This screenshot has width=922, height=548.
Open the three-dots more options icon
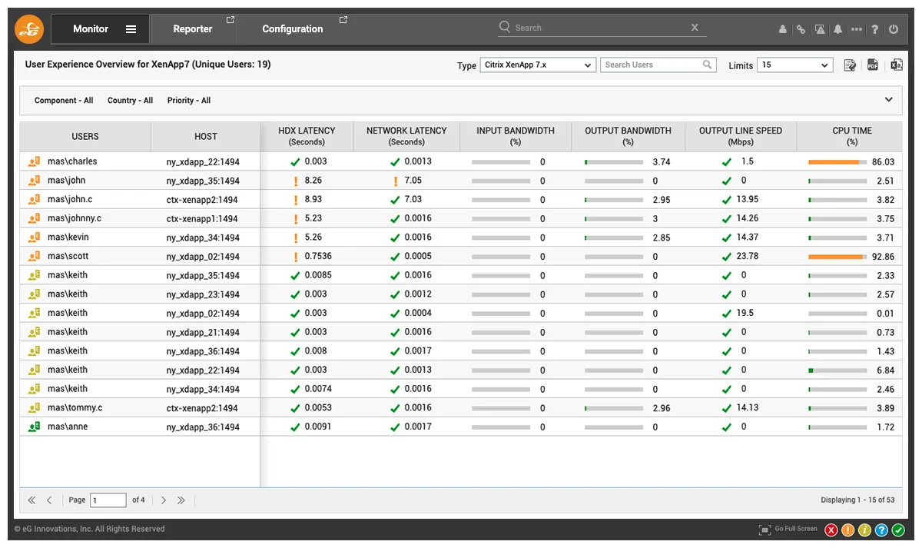coord(857,29)
